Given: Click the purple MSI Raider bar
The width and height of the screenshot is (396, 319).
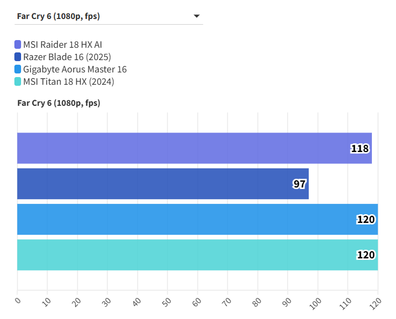Looking at the screenshot, I should point(180,148).
